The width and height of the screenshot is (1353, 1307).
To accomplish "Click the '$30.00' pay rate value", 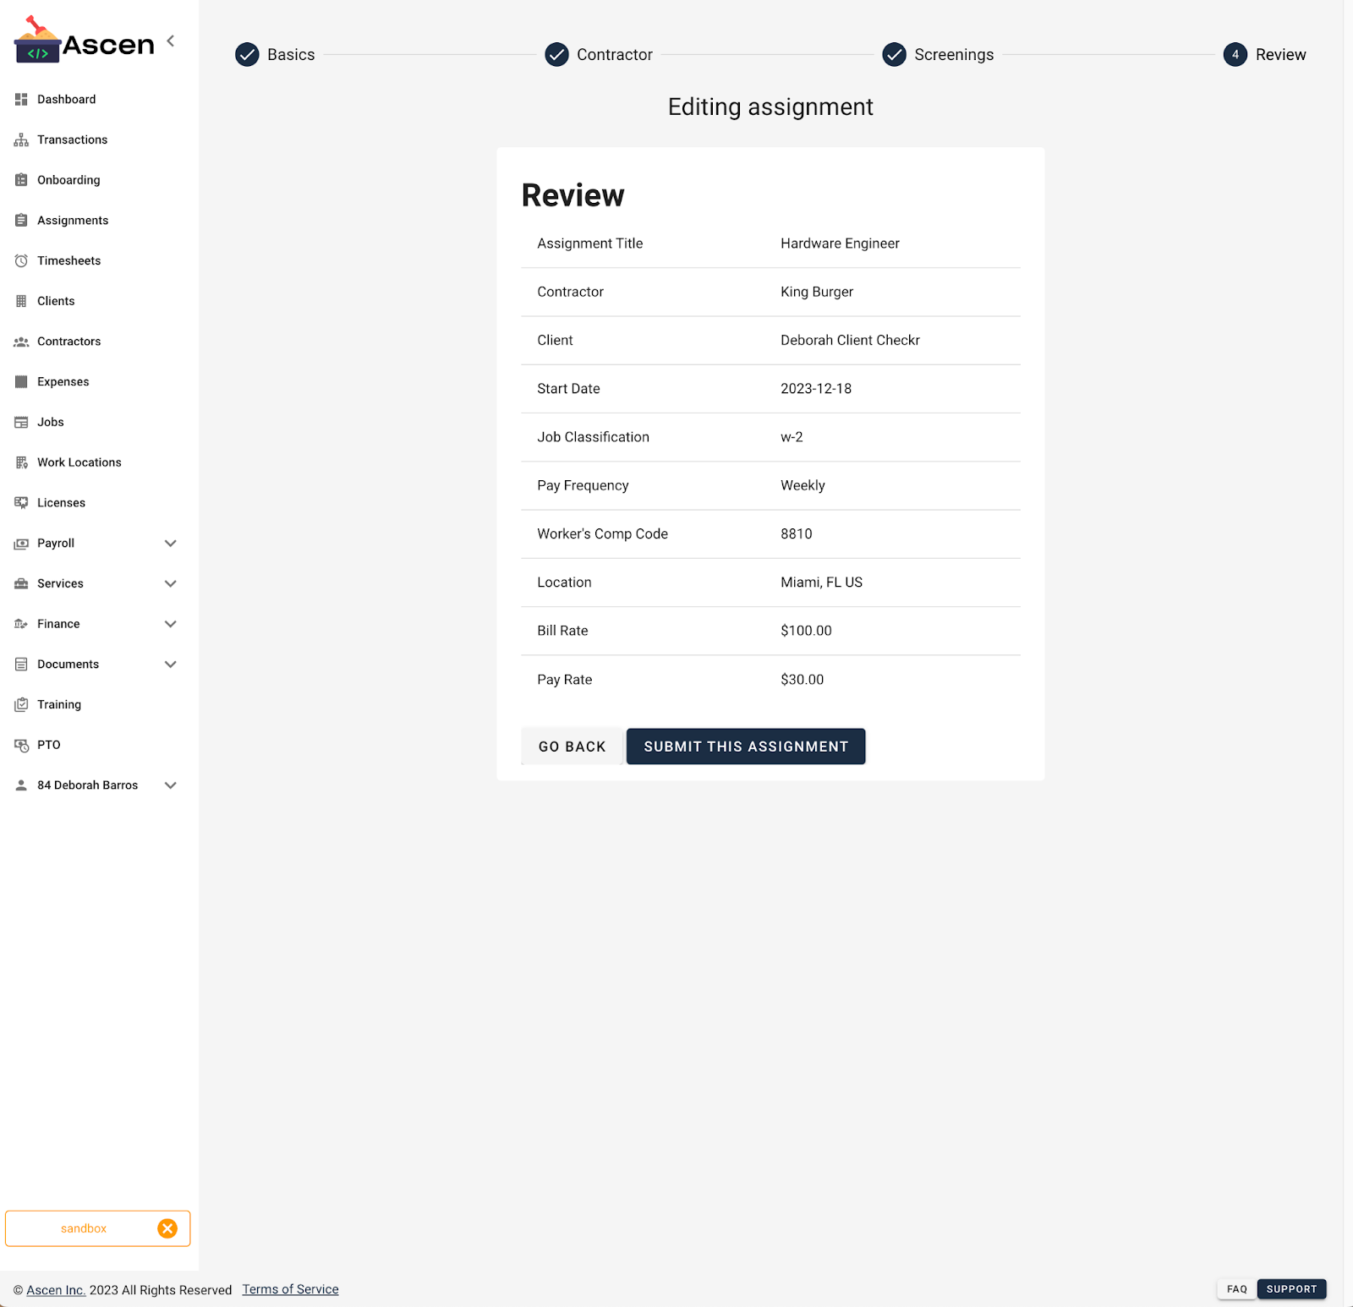I will coord(802,680).
